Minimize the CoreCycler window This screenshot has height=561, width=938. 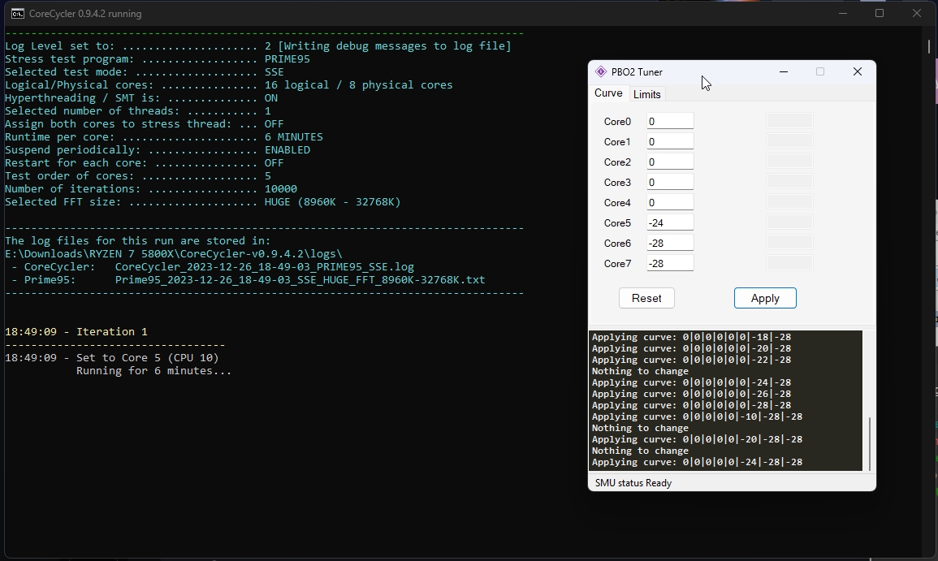[x=843, y=13]
